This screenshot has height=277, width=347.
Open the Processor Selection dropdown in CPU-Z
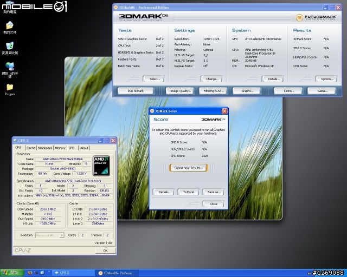coord(49,235)
